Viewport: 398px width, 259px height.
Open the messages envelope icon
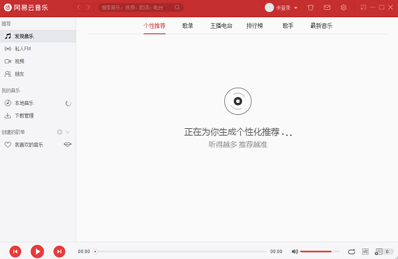[x=327, y=7]
